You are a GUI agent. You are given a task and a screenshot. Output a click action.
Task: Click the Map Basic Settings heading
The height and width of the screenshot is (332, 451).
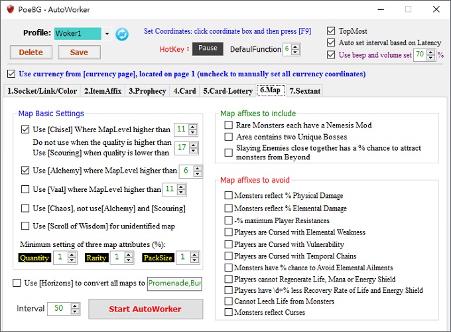51,114
